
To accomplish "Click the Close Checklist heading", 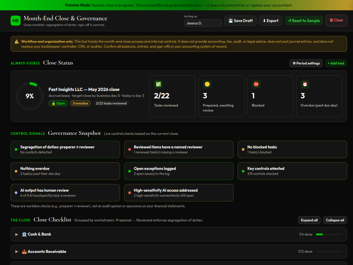I will coord(52,220).
